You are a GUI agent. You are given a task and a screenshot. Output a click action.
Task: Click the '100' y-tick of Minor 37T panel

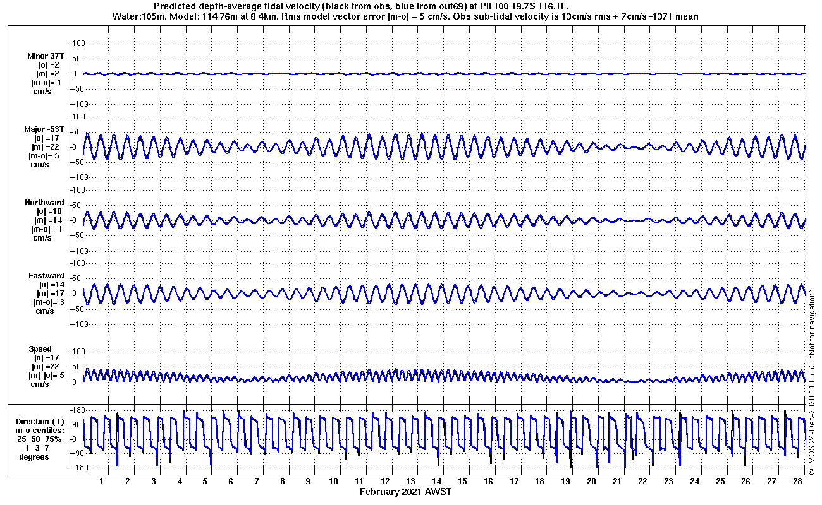(x=79, y=44)
